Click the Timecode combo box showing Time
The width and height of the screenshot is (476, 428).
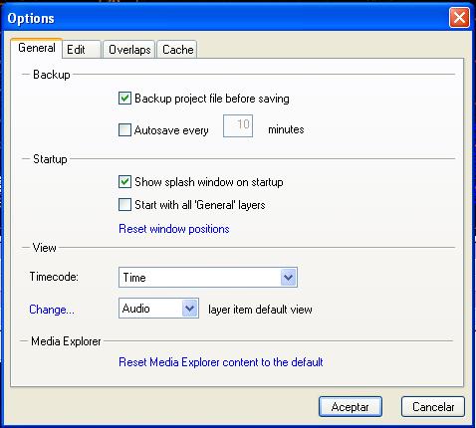(208, 277)
